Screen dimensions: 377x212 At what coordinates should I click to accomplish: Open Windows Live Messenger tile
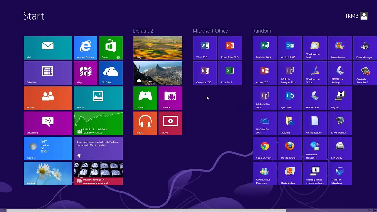tap(264, 173)
